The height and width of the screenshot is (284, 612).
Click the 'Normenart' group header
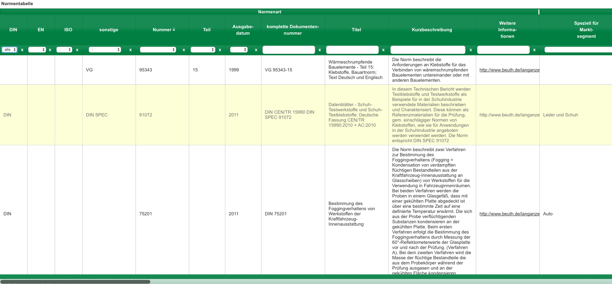click(270, 12)
